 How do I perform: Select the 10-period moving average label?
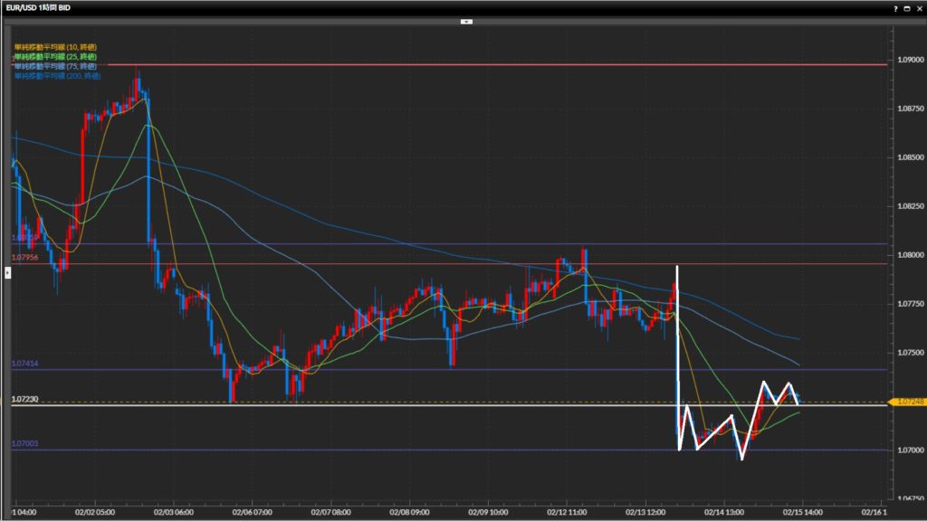tap(55, 46)
